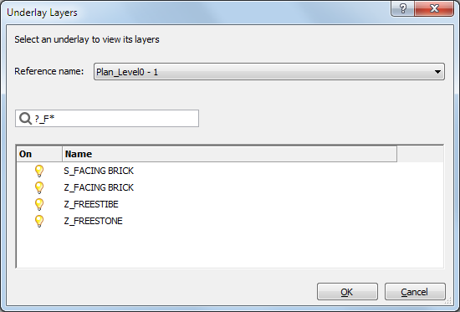Toggle lightbulb for Z_FREESTONE layer
This screenshot has height=312, width=460.
[x=39, y=221]
